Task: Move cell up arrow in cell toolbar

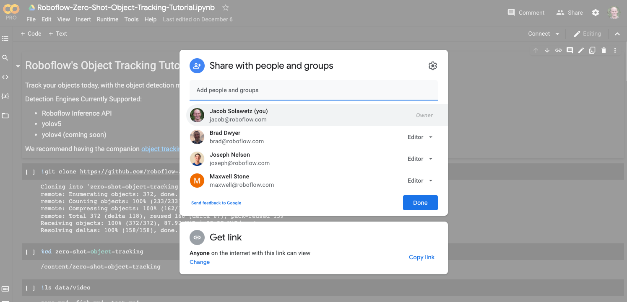Action: click(x=536, y=50)
